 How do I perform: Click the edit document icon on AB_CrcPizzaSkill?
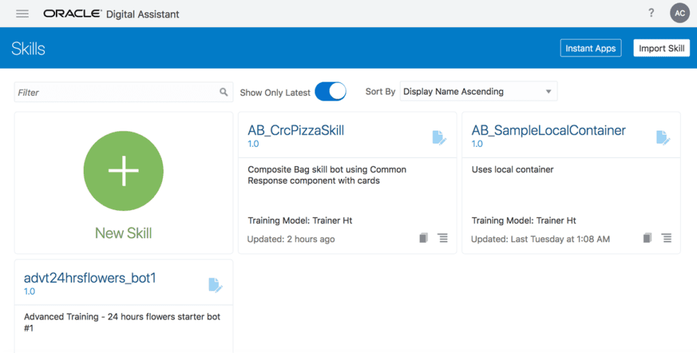(x=439, y=137)
